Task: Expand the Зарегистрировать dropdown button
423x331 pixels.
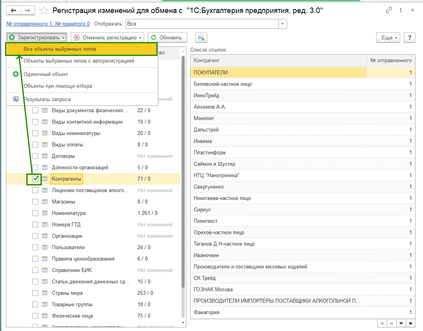Action: click(x=37, y=37)
